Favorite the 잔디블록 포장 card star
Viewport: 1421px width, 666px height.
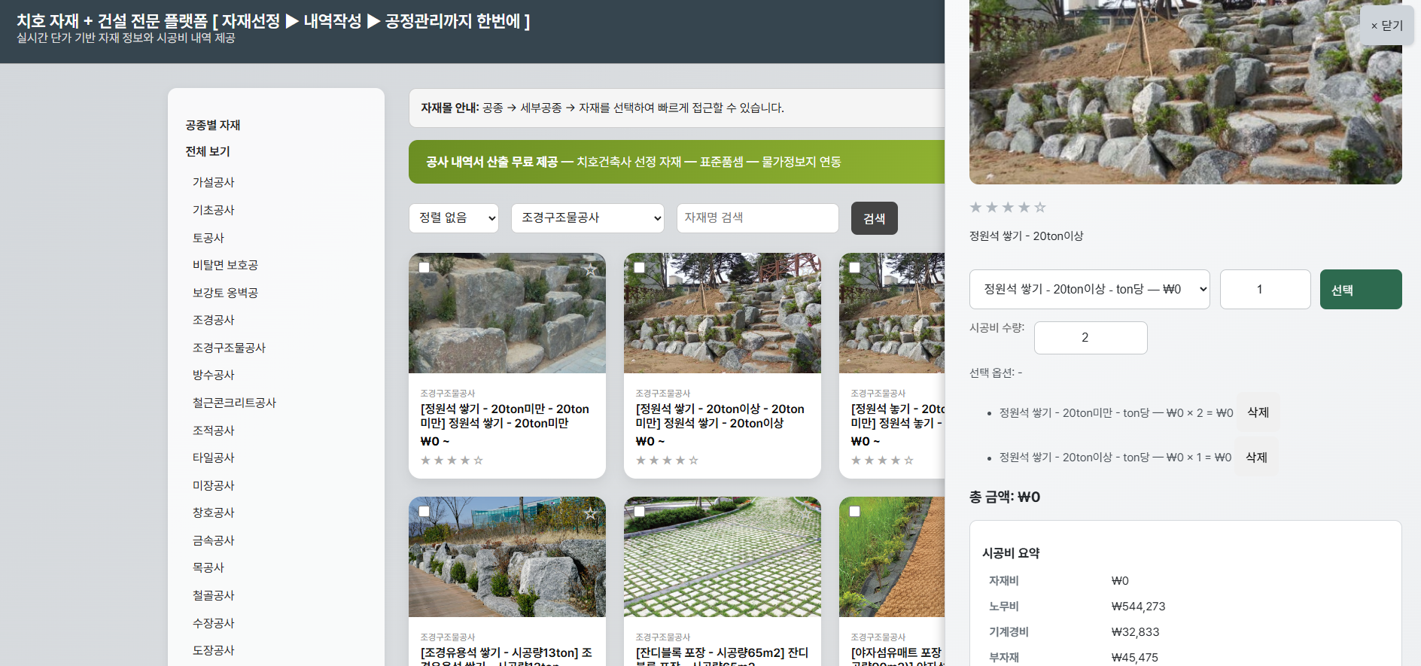[x=806, y=512]
